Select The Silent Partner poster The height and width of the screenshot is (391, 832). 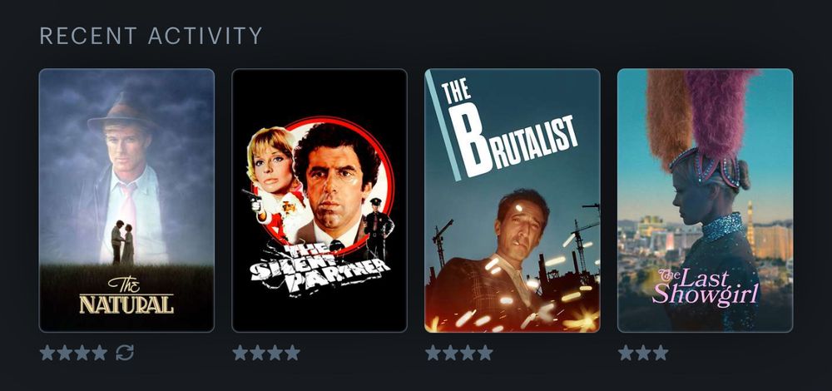coord(319,200)
